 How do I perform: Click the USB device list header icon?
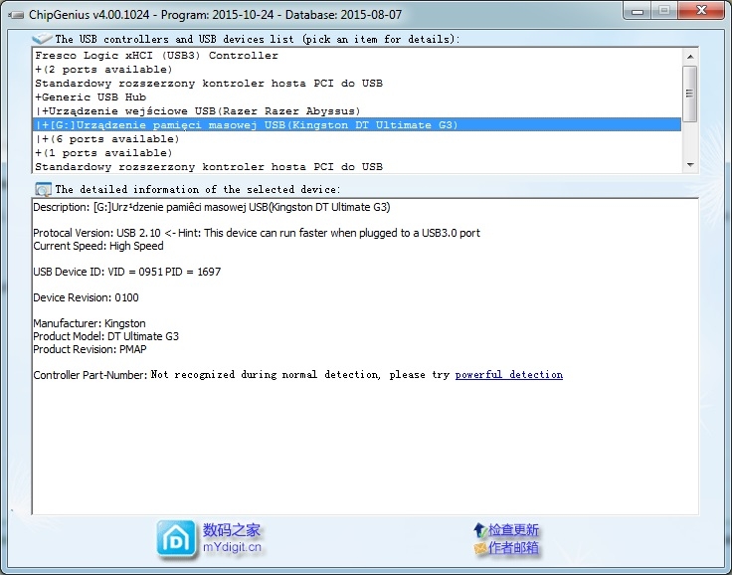[x=42, y=39]
